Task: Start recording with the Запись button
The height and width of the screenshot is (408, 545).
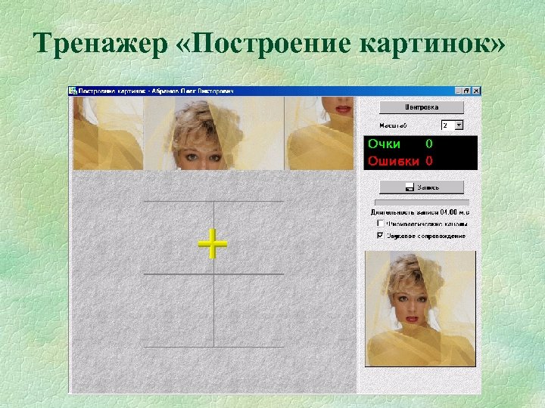Action: [x=422, y=187]
